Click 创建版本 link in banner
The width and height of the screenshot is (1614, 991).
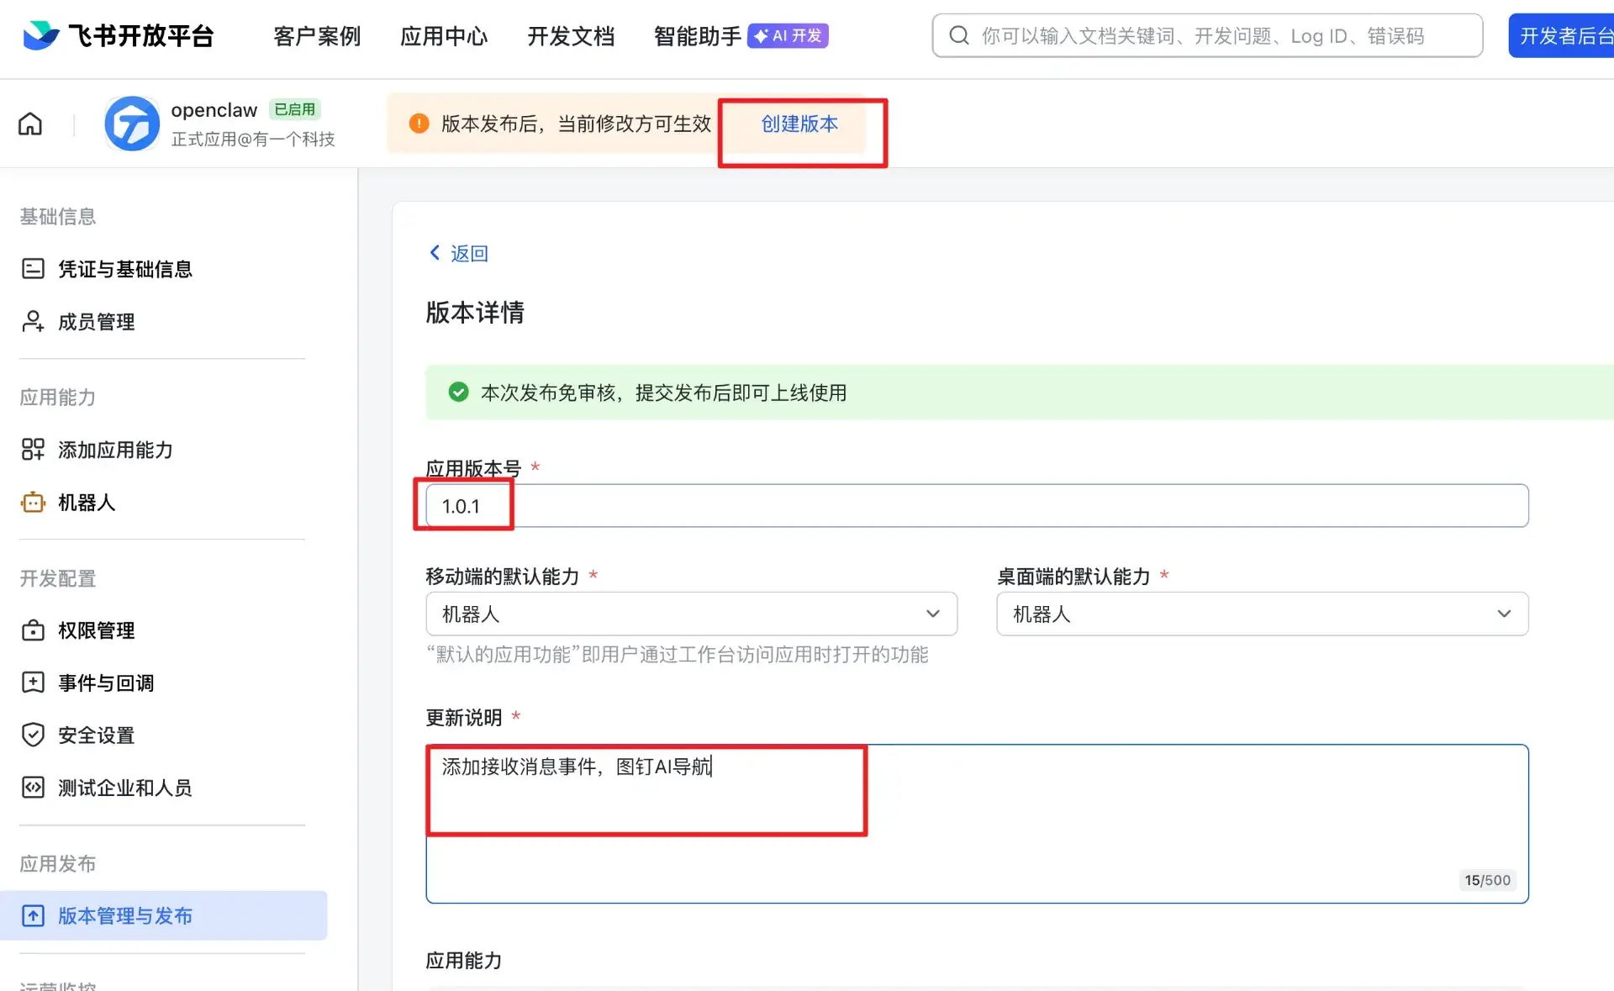click(799, 124)
